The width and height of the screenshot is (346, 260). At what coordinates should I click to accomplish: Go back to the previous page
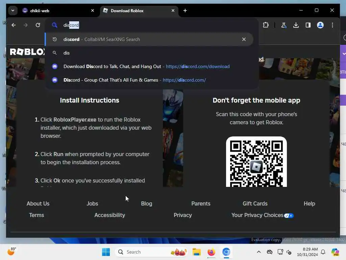click(x=14, y=25)
